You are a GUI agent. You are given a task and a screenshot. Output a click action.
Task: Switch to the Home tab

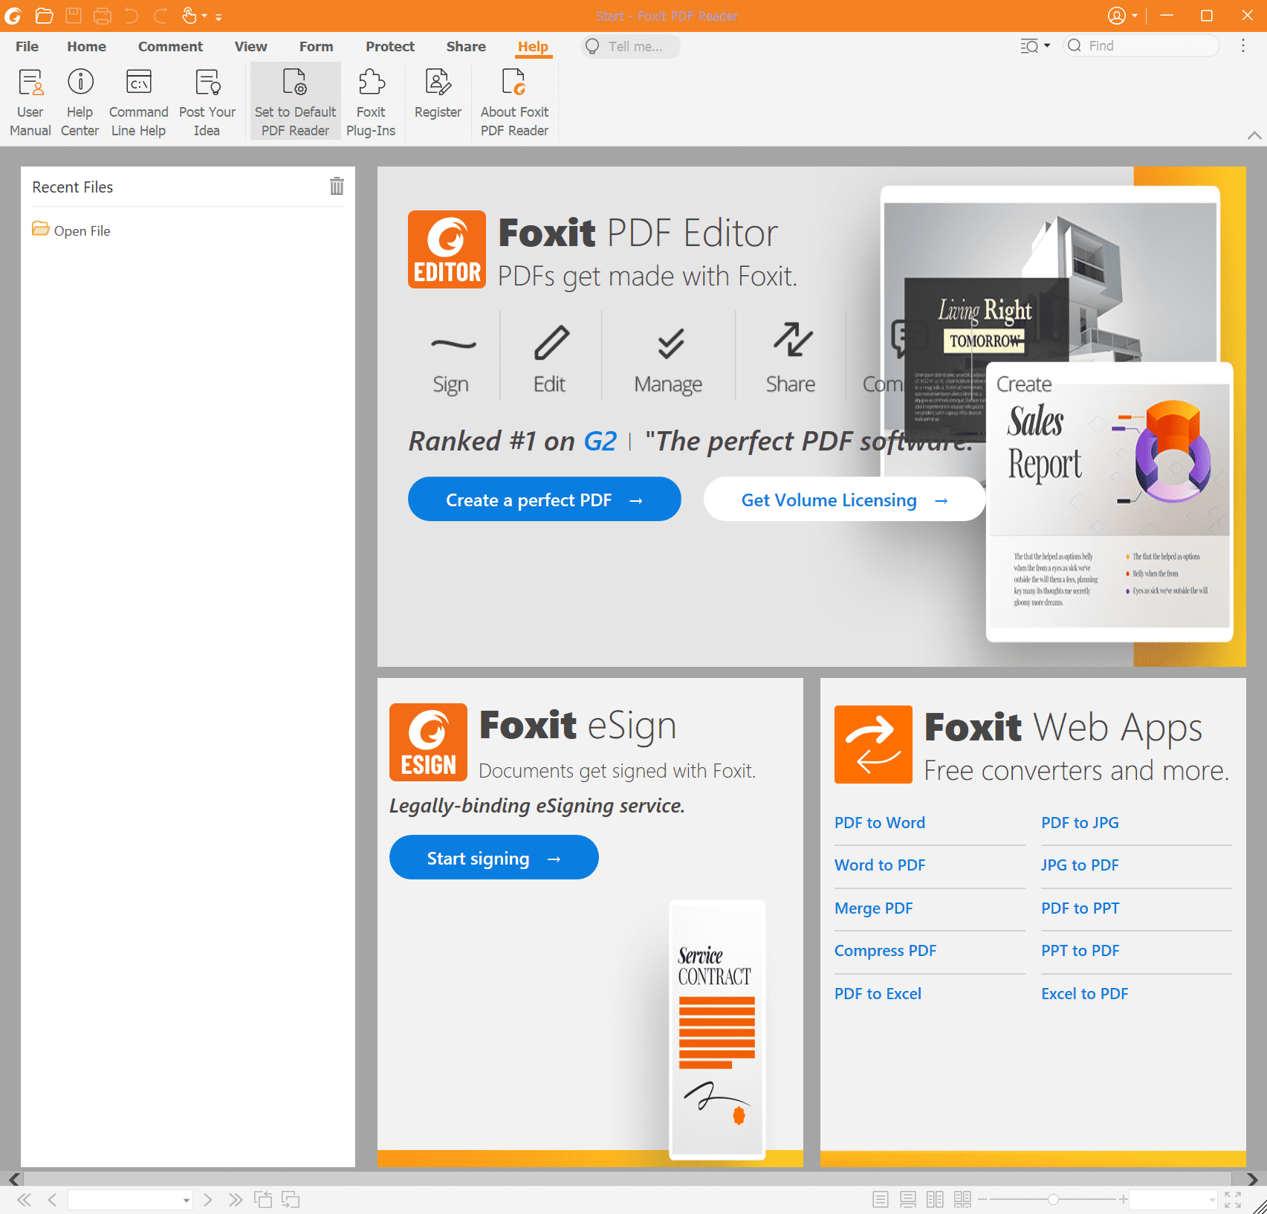[x=86, y=46]
